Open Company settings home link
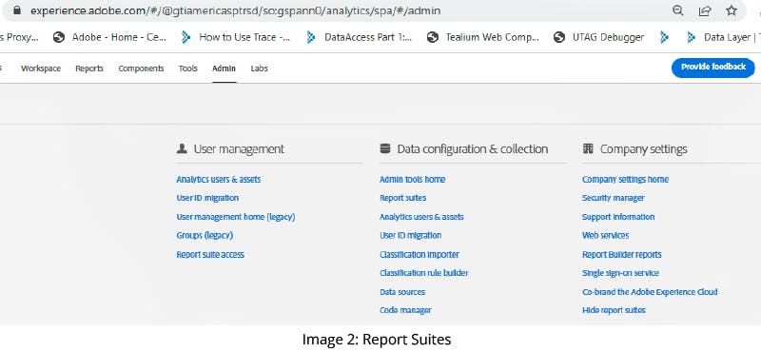 [625, 179]
